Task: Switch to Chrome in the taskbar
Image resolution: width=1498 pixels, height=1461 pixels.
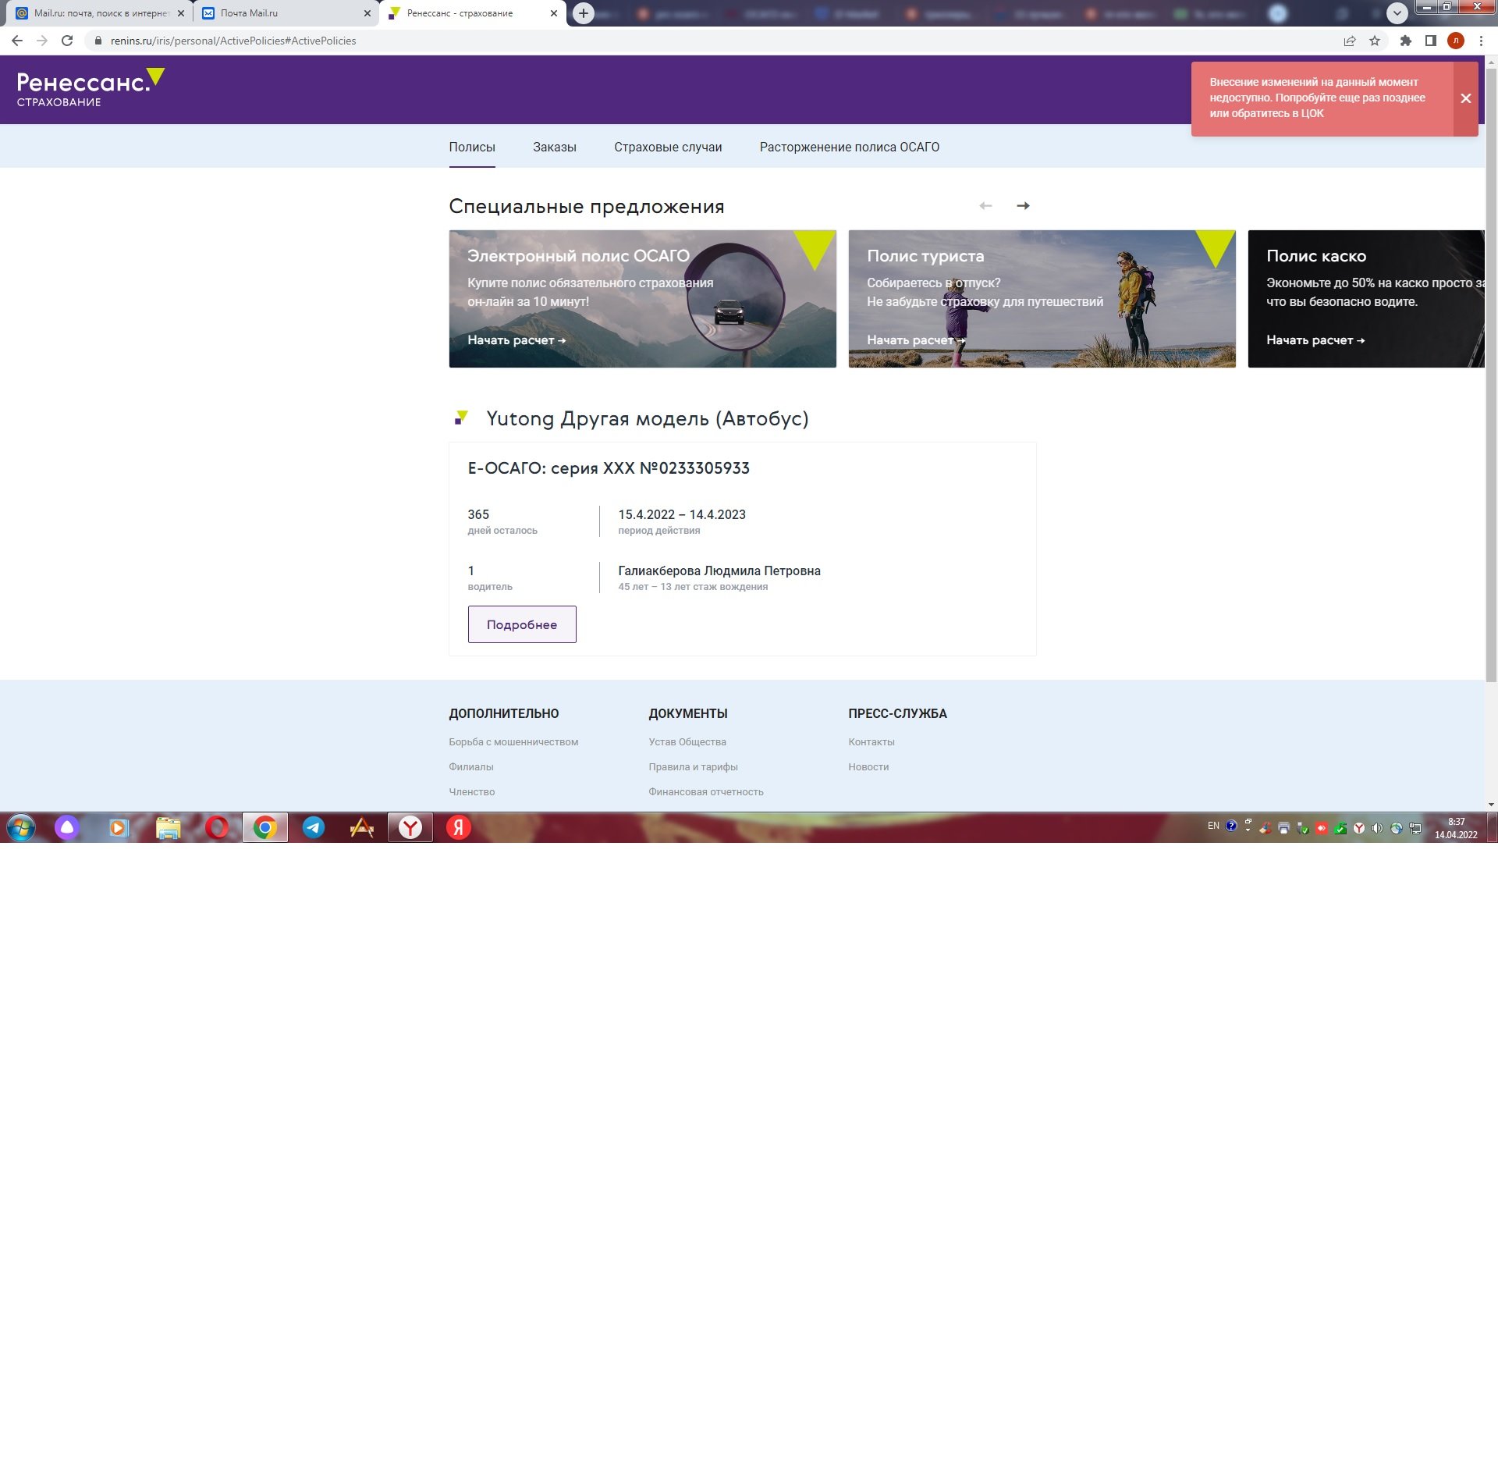Action: 264,827
